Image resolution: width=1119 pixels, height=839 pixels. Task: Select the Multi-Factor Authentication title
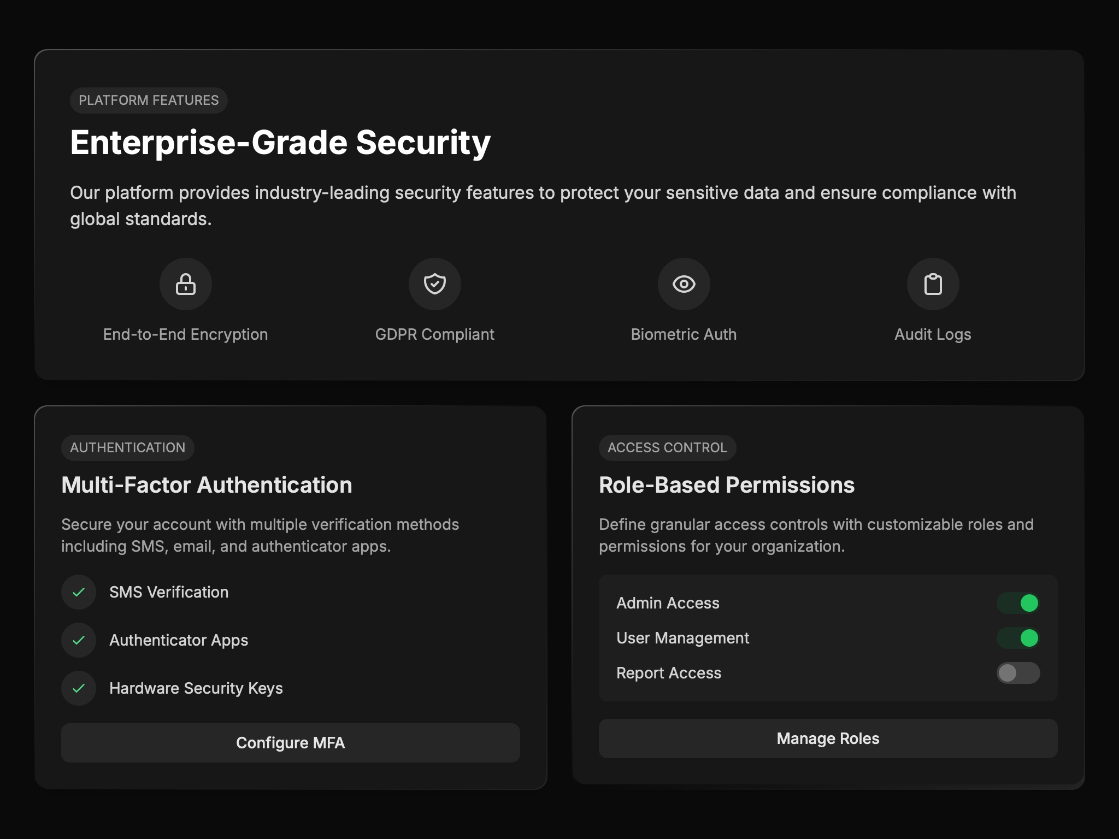pos(207,484)
